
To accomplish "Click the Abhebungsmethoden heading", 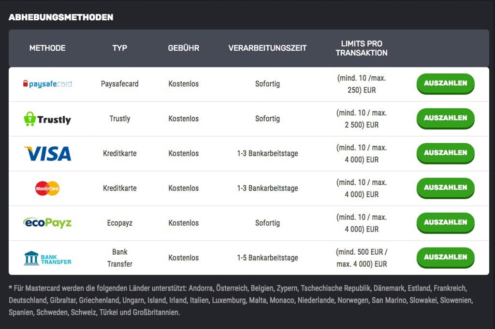I will click(x=61, y=17).
